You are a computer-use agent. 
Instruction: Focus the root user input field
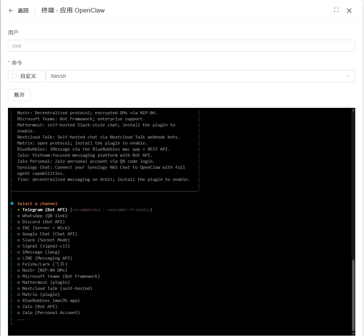pos(181,46)
